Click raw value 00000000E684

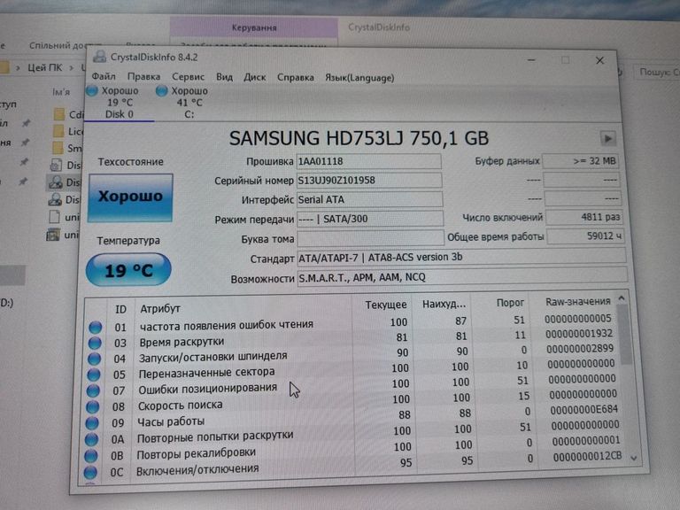[x=584, y=409]
